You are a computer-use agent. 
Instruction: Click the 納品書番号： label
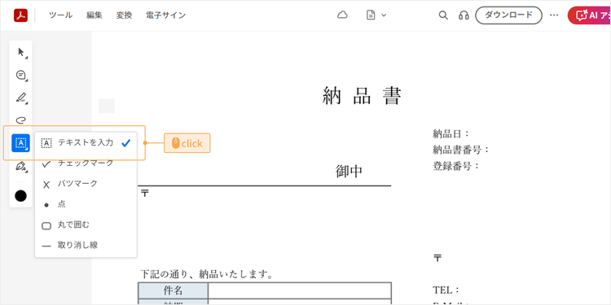pyautogui.click(x=461, y=150)
